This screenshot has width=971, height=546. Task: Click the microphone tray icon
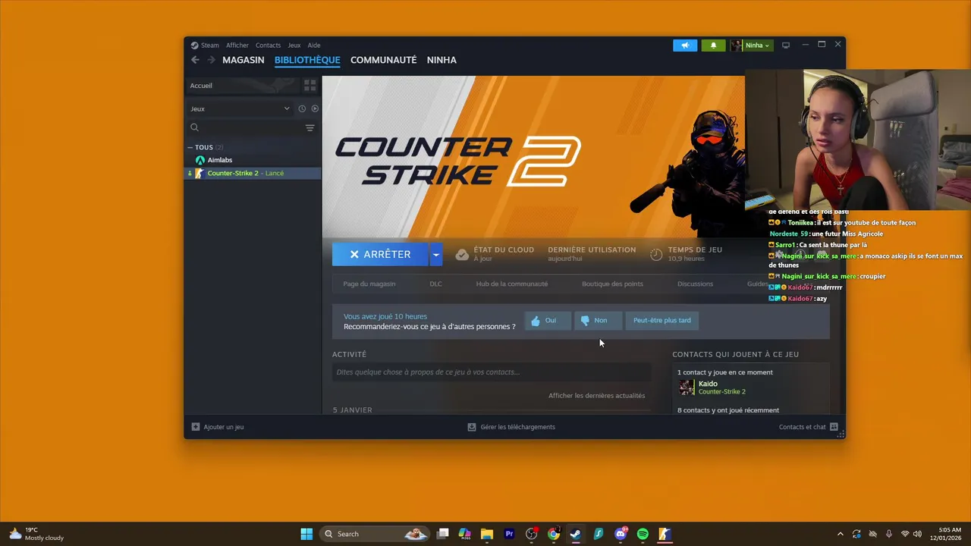point(889,534)
